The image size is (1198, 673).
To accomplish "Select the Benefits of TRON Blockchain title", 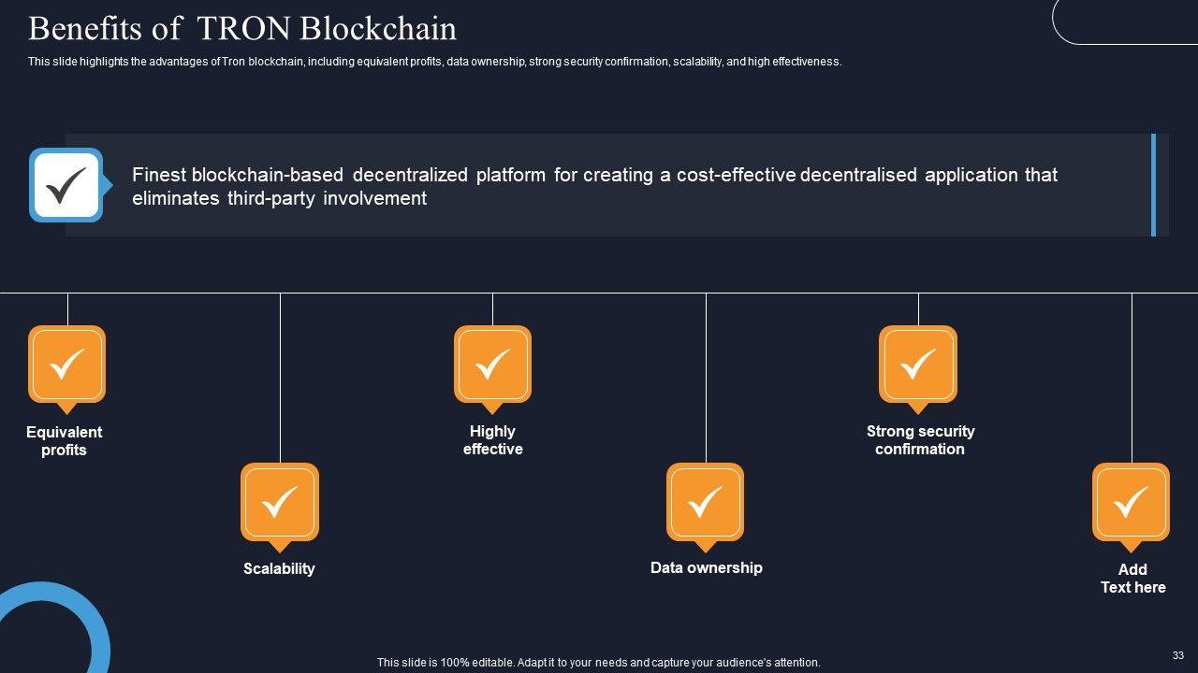I will click(242, 29).
